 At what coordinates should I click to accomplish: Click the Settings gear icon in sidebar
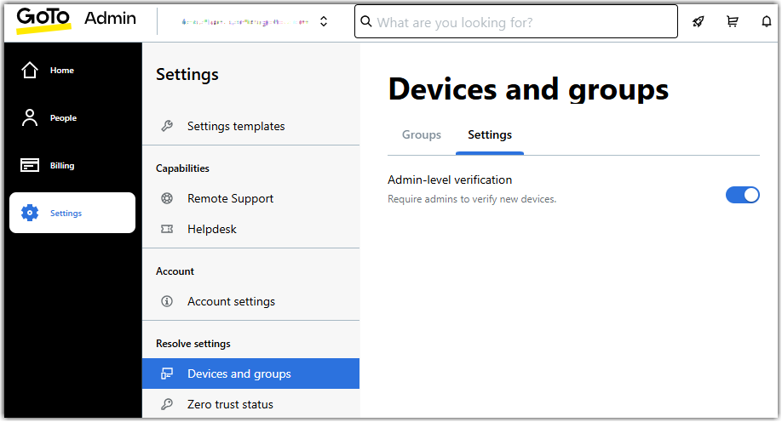pyautogui.click(x=30, y=214)
